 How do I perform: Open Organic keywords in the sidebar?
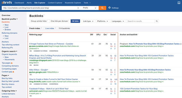(9, 54)
